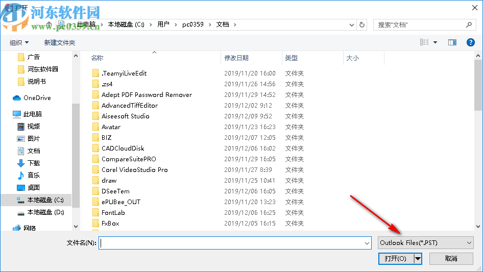The image size is (483, 272).
Task: Select CompareSuitePRO folder
Action: pos(129,159)
